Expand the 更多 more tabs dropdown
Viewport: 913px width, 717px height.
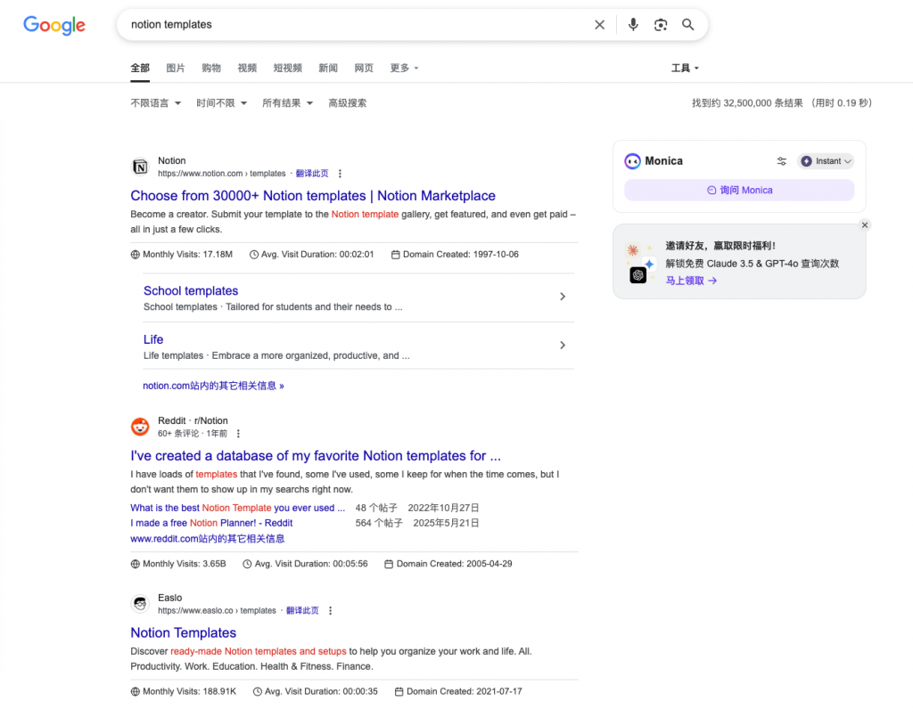pos(404,68)
